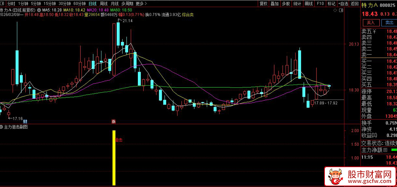This screenshot has height=187, width=397.
Task: Click the ¥ icon beside 卖五
Action: [375, 31]
